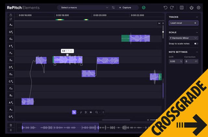The width and height of the screenshot is (208, 137).
Task: Collapse the Tracks section
Action: tap(197, 17)
